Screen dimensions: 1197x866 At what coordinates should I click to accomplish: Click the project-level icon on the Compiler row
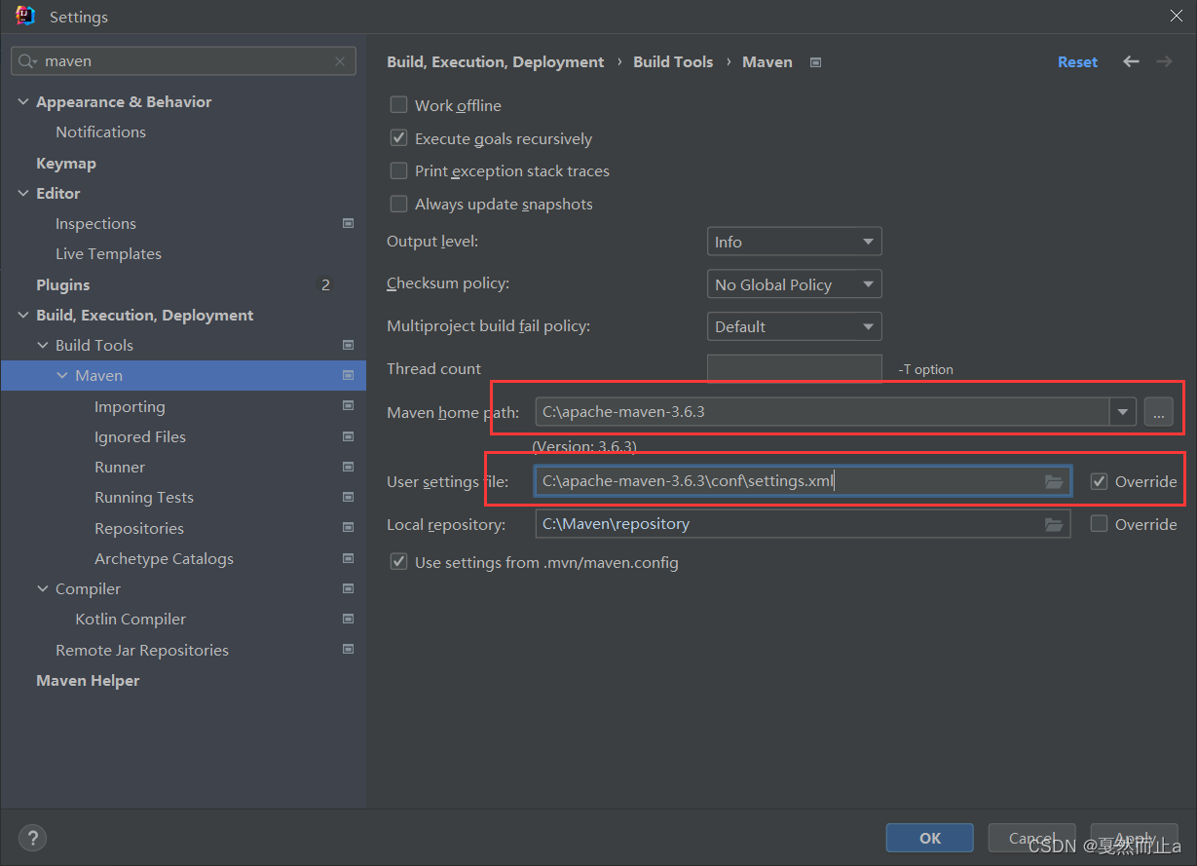click(348, 588)
